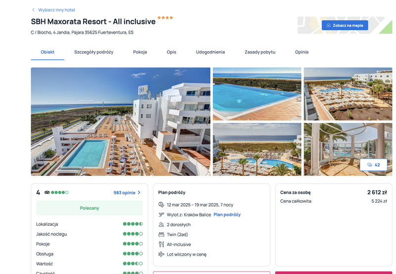
Task: Click the TripAdvisor owl logo icon
Action: click(47, 192)
